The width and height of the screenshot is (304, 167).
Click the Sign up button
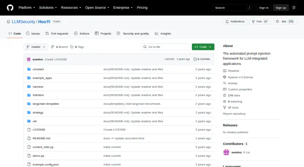(x=281, y=8)
